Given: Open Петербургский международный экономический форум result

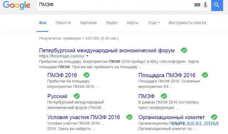Looking at the screenshot, I should coord(107,50).
